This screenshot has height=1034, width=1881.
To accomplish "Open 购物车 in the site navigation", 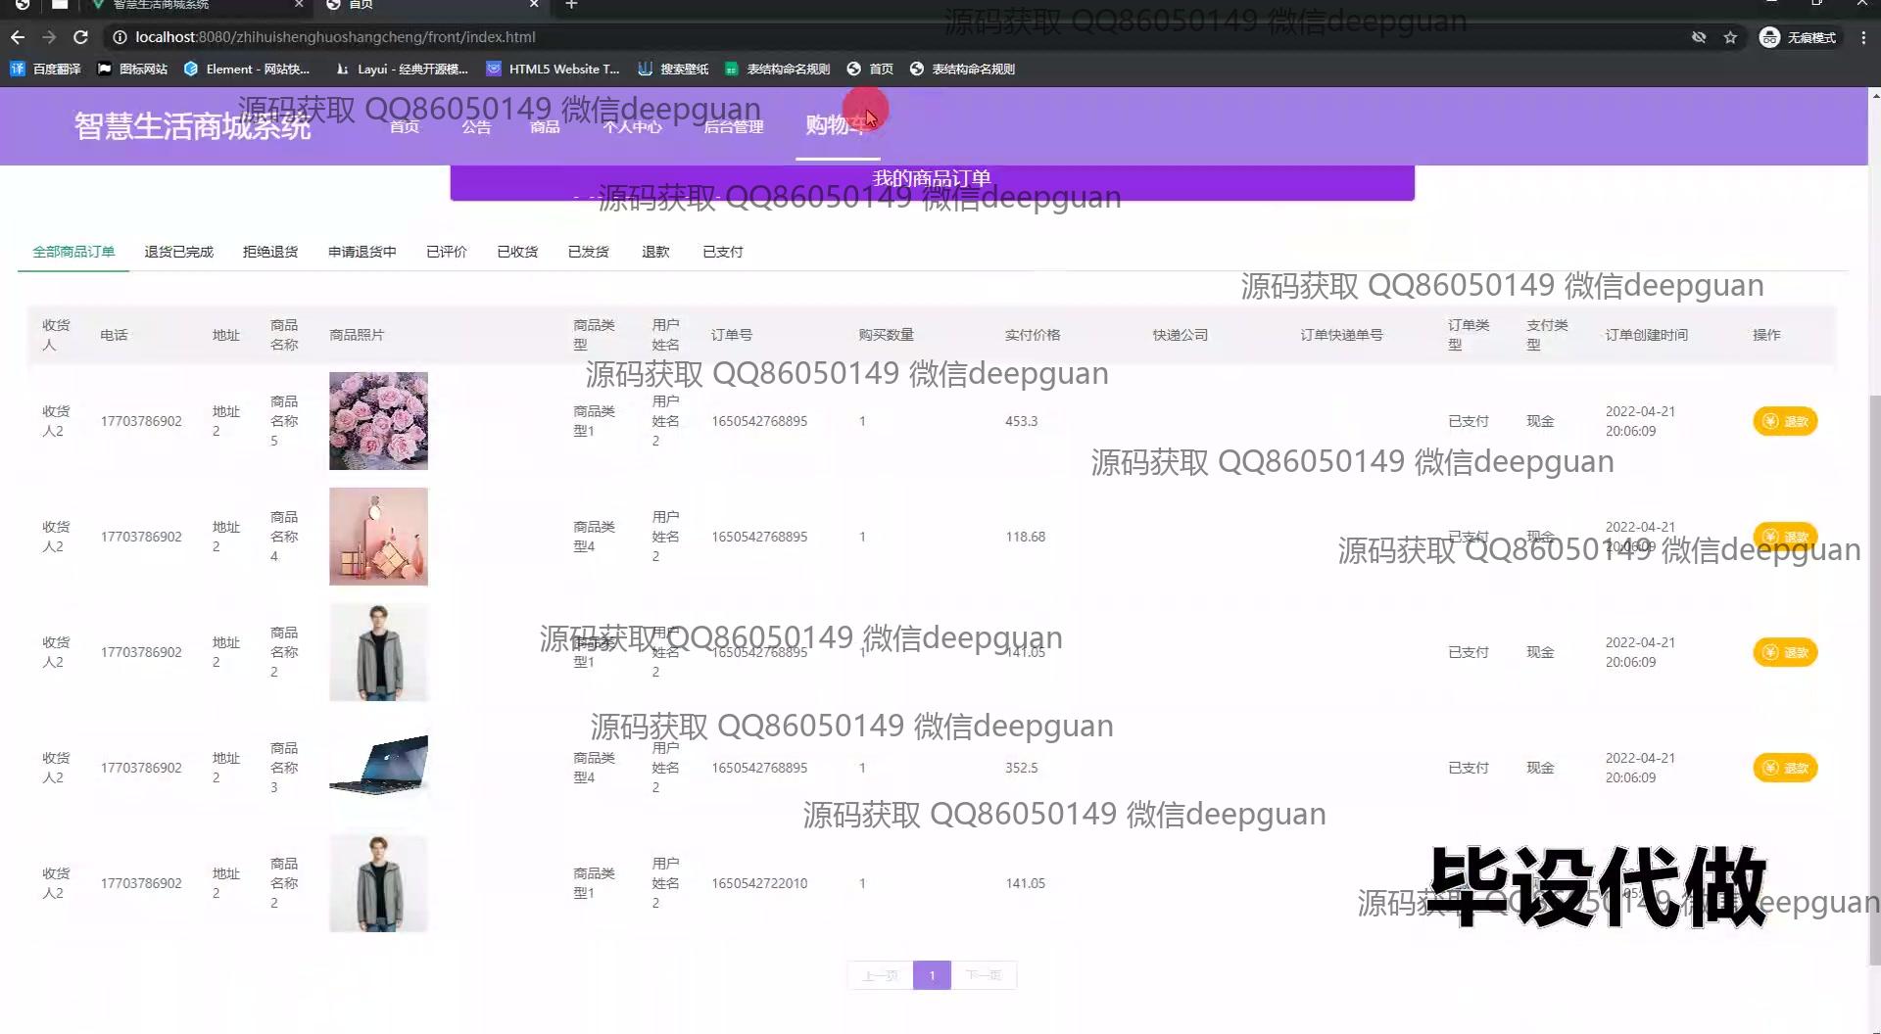I will click(838, 125).
